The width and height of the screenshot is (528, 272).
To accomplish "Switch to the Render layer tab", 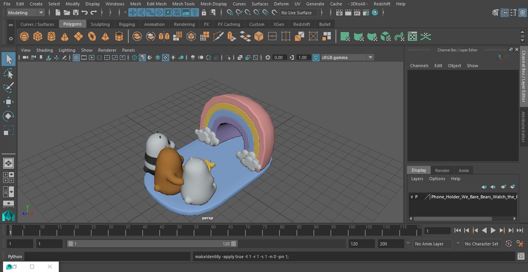I will (x=442, y=171).
